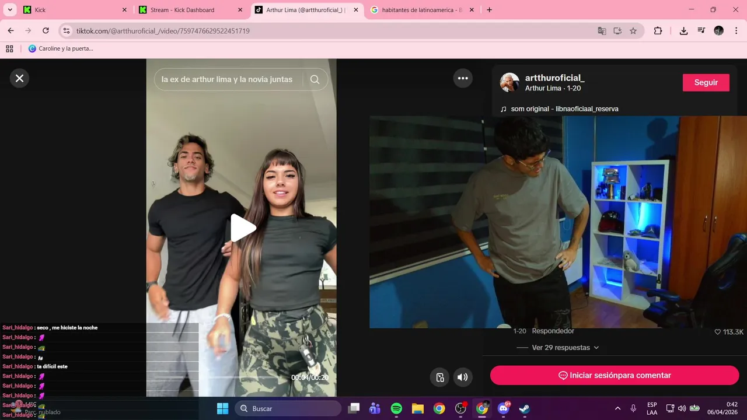Viewport: 747px width, 420px height.
Task: Click chat message seco, me hiciste la noche
Action: (67, 328)
